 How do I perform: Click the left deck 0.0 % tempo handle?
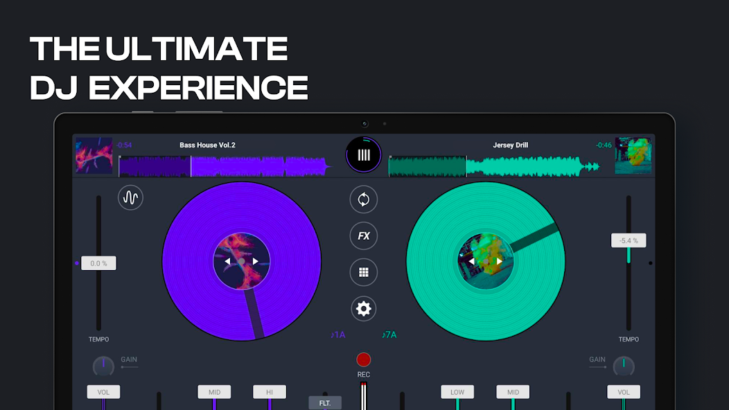pos(98,263)
